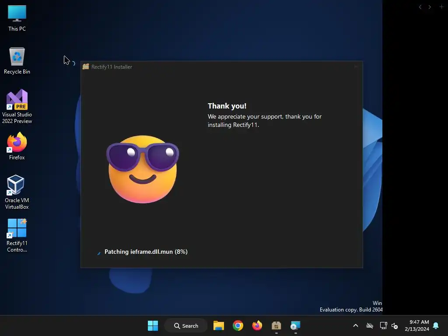This screenshot has width=448, height=336.
Task: Select the Rectify11 Control Center shortcut
Action: pos(17,235)
